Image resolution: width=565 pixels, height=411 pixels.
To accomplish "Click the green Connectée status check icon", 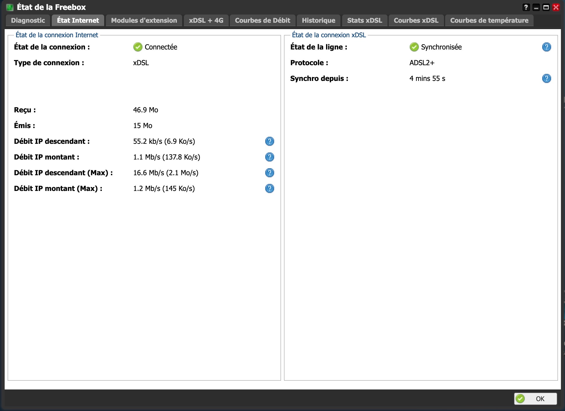I will pos(138,47).
